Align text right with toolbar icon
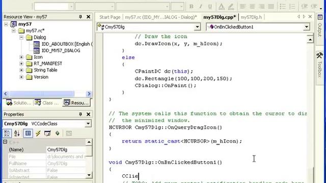Screen dimensions: 326x183 coord(261,7)
